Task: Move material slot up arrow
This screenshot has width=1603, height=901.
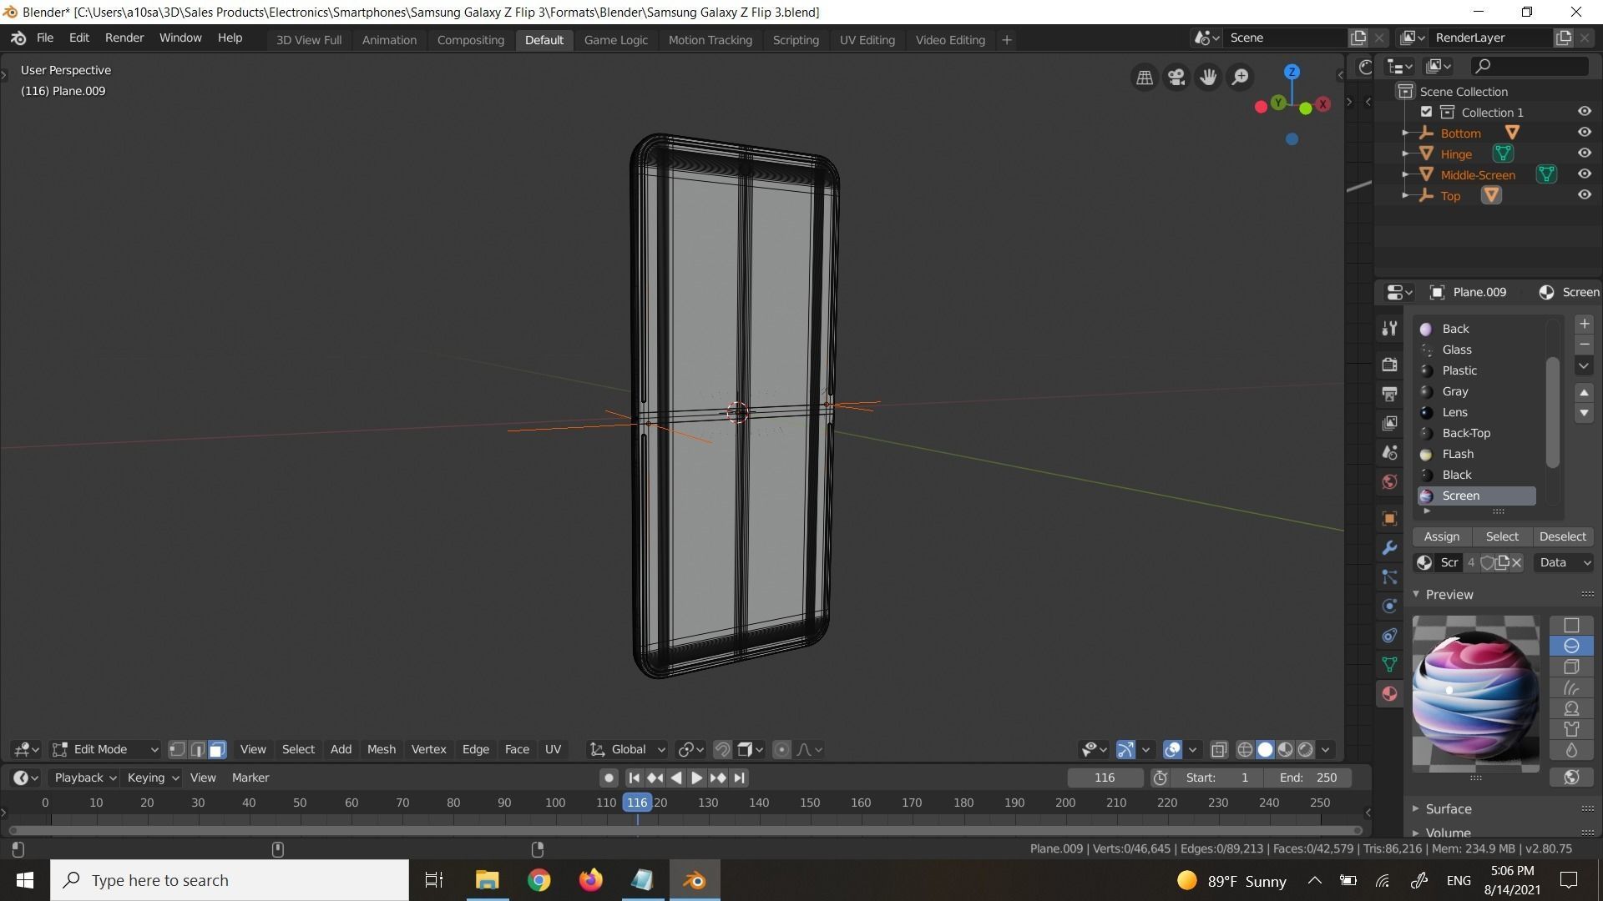Action: (x=1584, y=392)
